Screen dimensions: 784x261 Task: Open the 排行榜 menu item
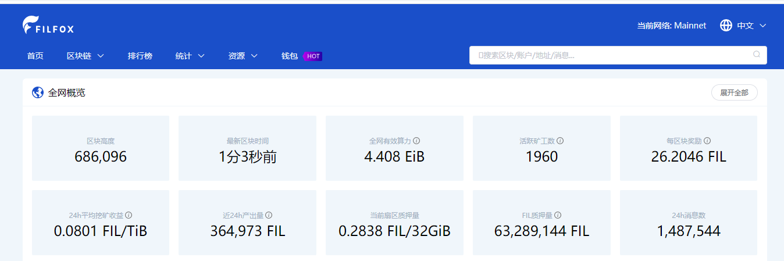[x=140, y=56]
